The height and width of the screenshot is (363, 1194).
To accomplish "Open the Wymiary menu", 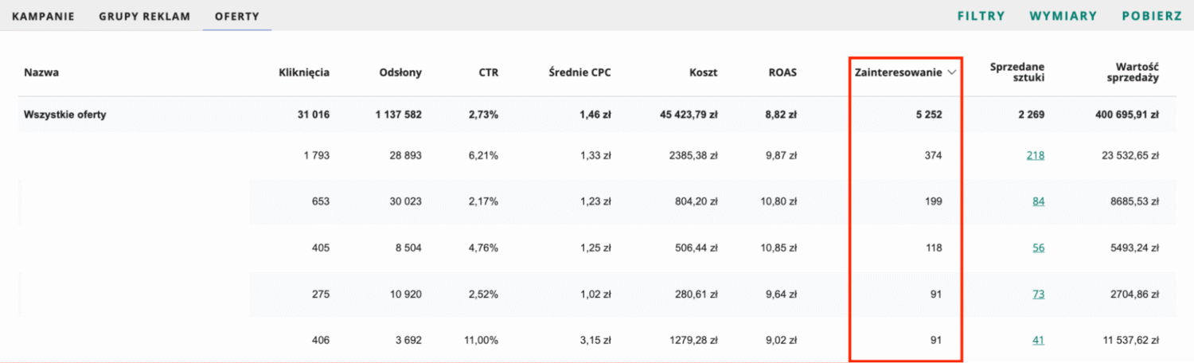I will click(1063, 16).
